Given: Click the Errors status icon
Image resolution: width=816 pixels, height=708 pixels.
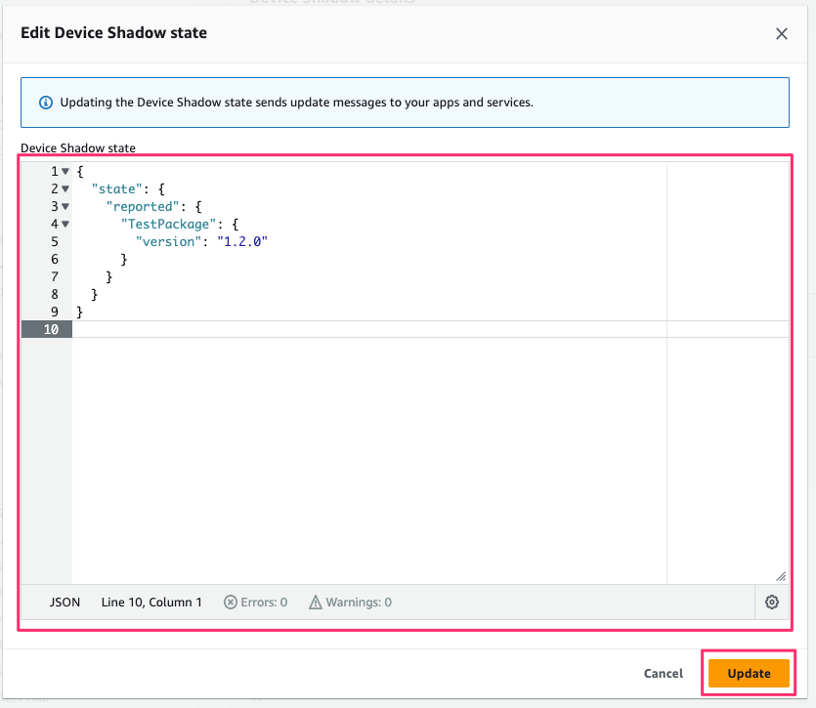Looking at the screenshot, I should (230, 602).
